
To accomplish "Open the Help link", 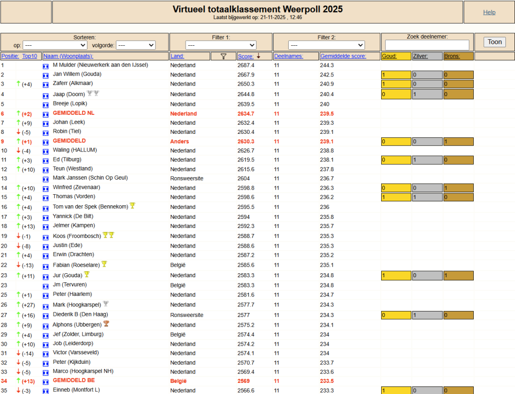I will point(489,13).
